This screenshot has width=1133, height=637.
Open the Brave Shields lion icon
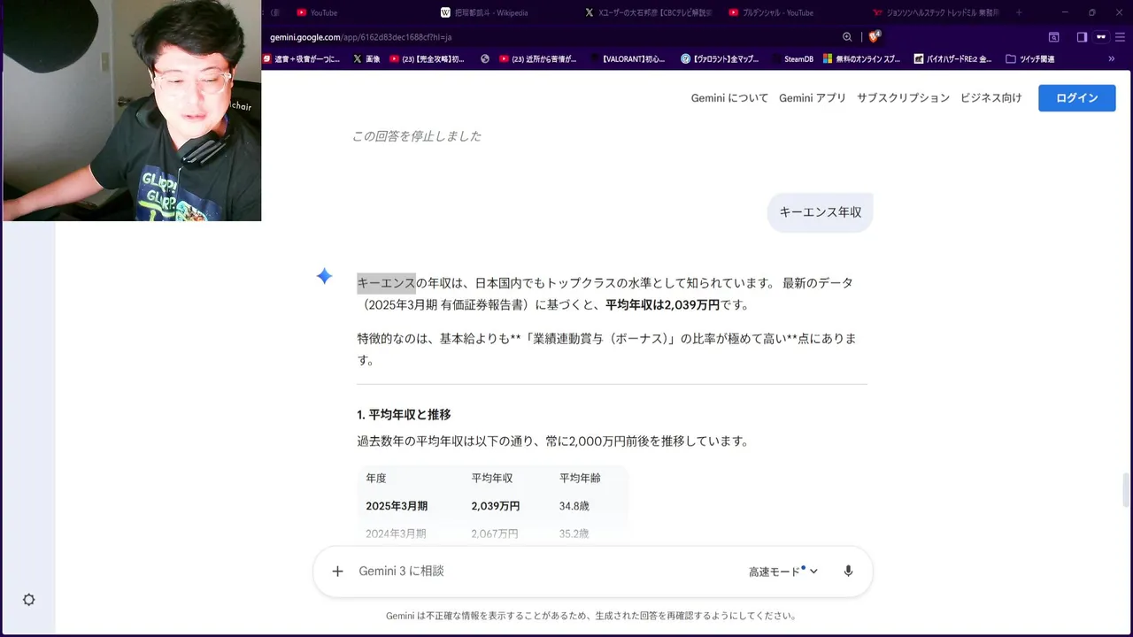click(x=874, y=37)
